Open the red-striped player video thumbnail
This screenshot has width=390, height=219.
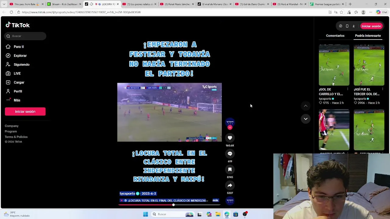point(334,130)
